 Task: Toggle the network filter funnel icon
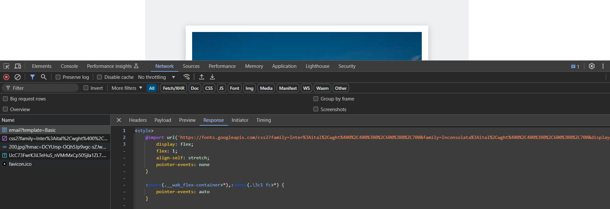pos(32,77)
